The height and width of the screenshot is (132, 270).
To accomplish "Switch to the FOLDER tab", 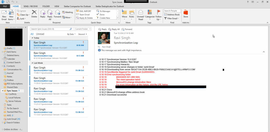I will pos(46,6).
